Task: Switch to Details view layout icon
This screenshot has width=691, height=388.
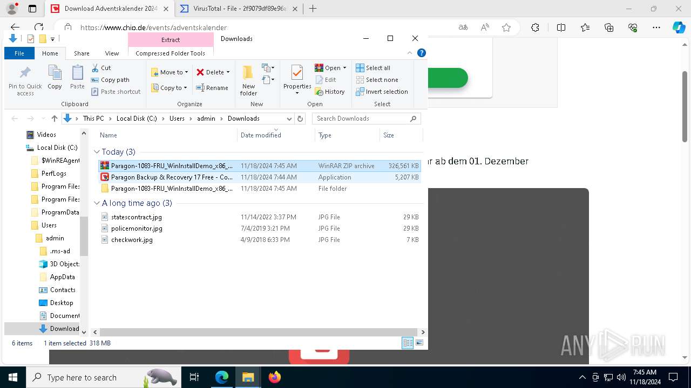Action: point(408,343)
